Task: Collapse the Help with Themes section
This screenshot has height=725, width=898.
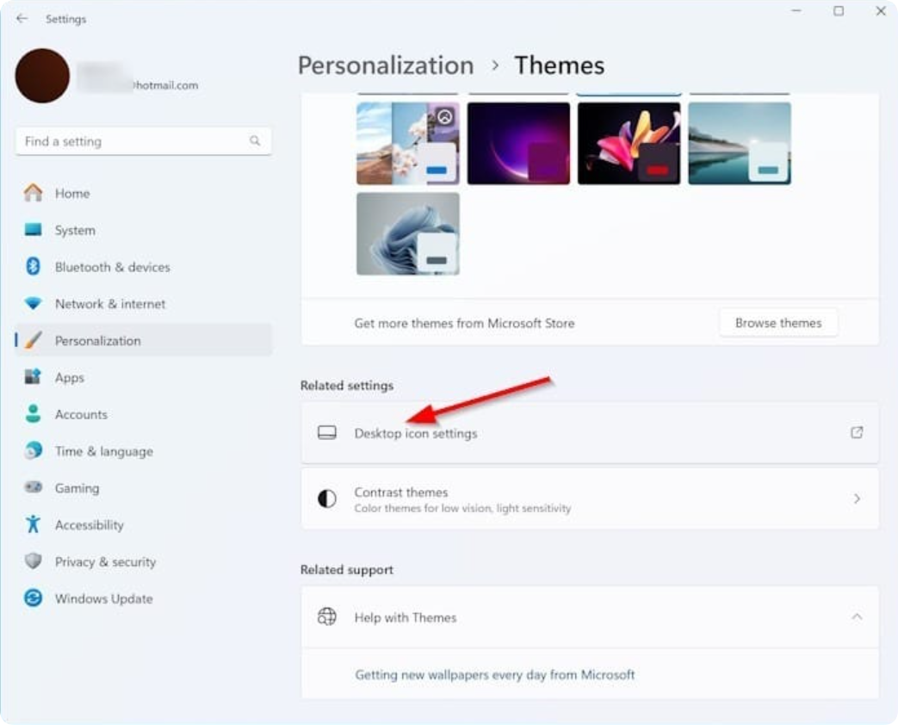Action: [856, 617]
